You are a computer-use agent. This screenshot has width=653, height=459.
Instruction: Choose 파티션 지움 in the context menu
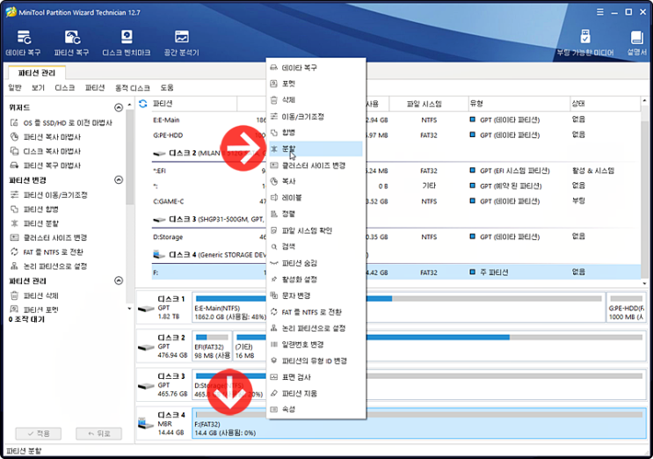point(316,393)
